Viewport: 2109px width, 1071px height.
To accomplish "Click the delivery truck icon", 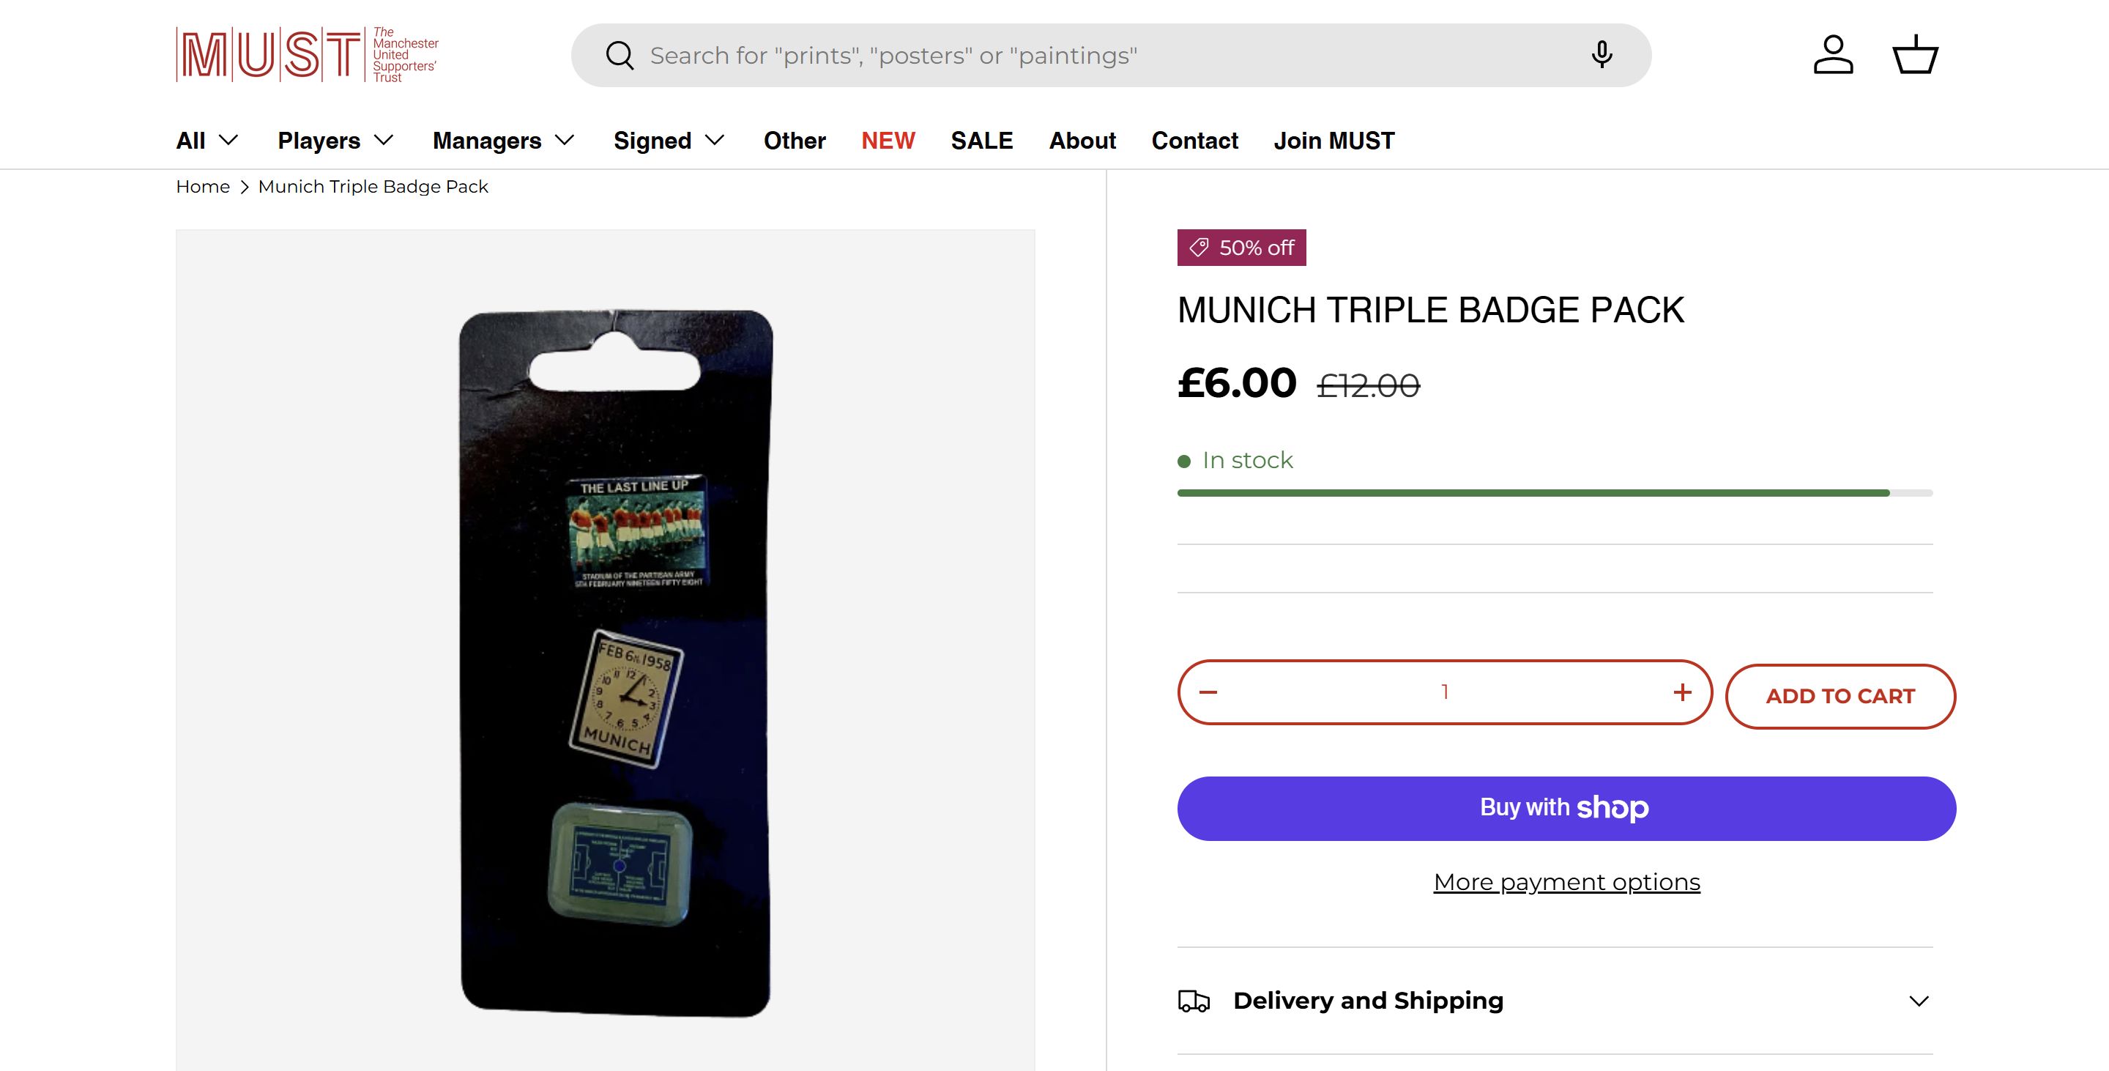I will point(1194,1001).
